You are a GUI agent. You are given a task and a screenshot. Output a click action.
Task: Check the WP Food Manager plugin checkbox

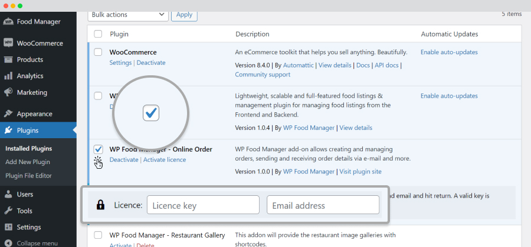tap(98, 96)
